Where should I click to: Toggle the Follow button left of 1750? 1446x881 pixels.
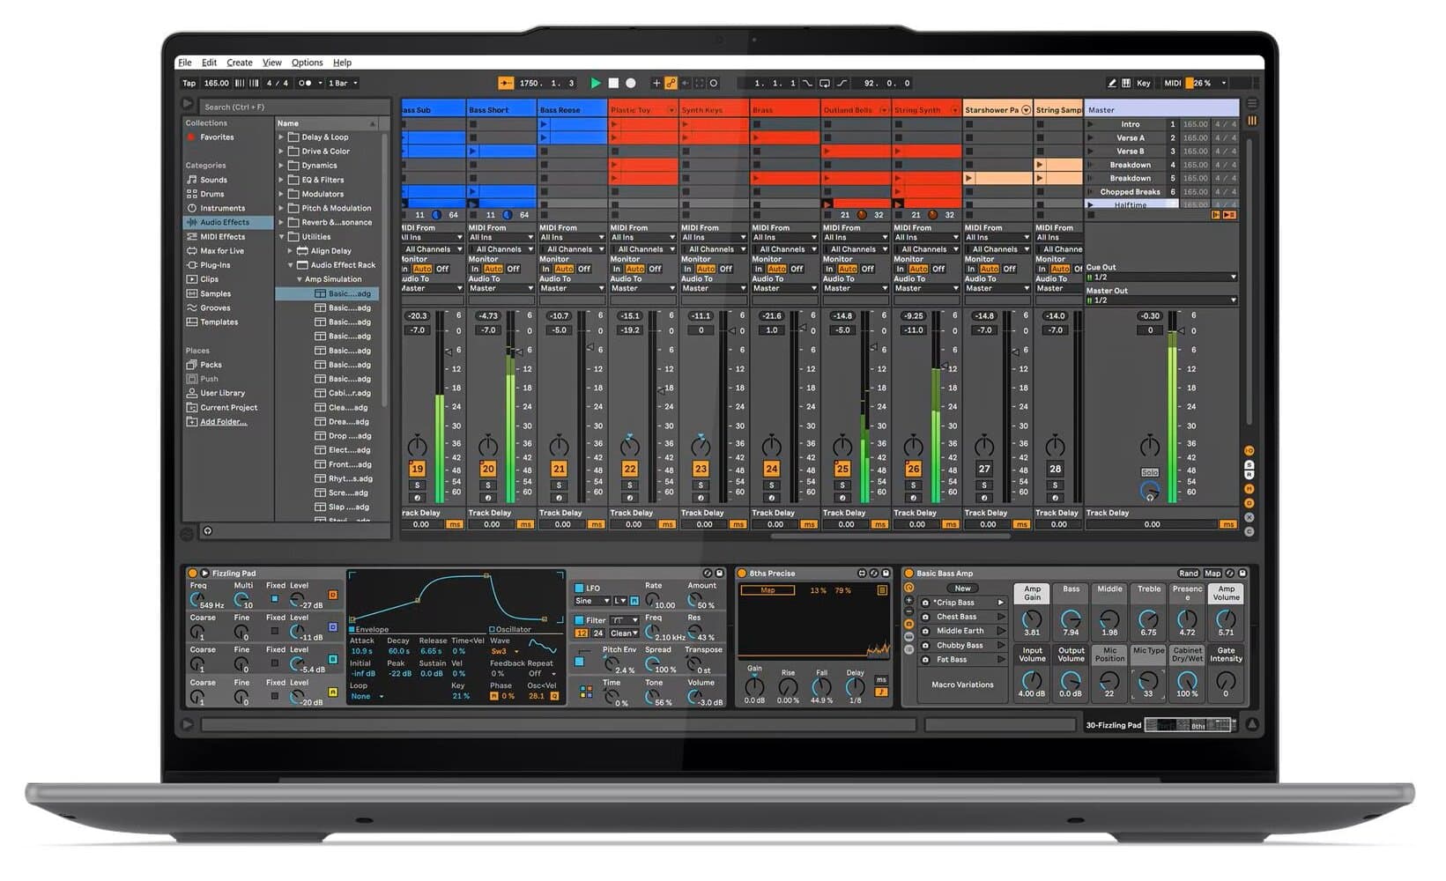506,83
